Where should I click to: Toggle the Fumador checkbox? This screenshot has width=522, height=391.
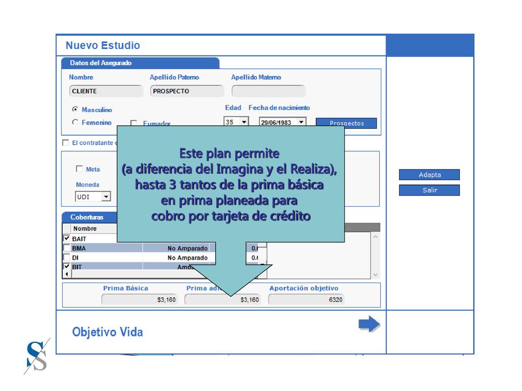tap(134, 123)
